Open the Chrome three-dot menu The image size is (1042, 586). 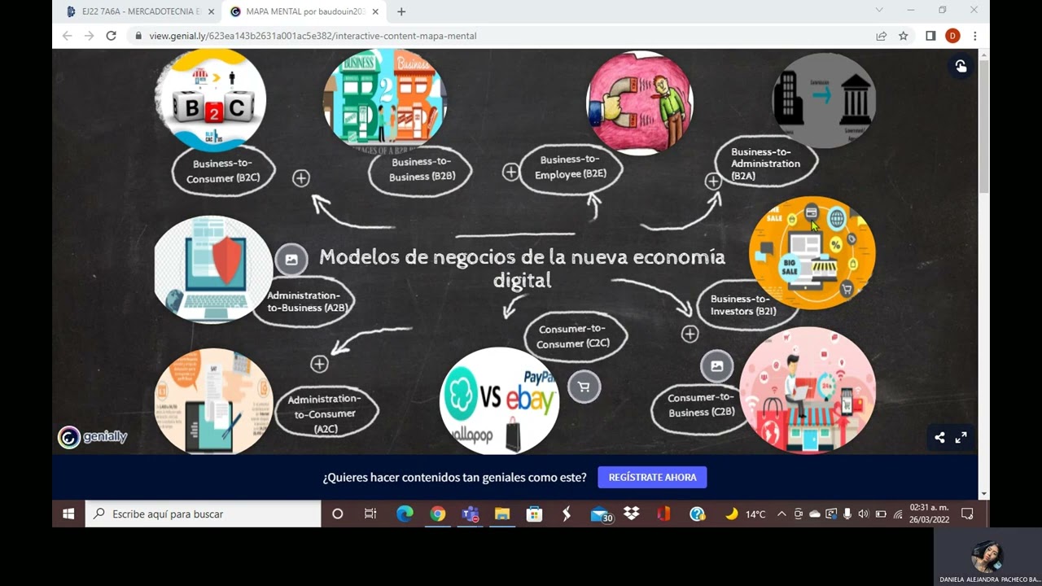point(974,36)
